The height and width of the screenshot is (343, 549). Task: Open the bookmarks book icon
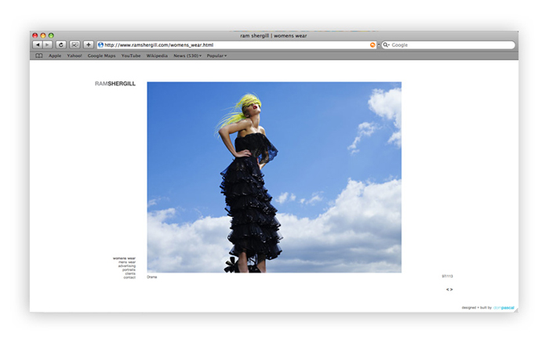pyautogui.click(x=39, y=56)
